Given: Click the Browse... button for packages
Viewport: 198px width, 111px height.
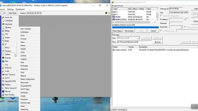Looking at the screenshot, I should (x=158, y=42).
